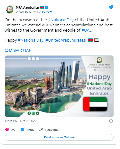Open the MFA Azerbaijan profile avatar

tap(10, 10)
